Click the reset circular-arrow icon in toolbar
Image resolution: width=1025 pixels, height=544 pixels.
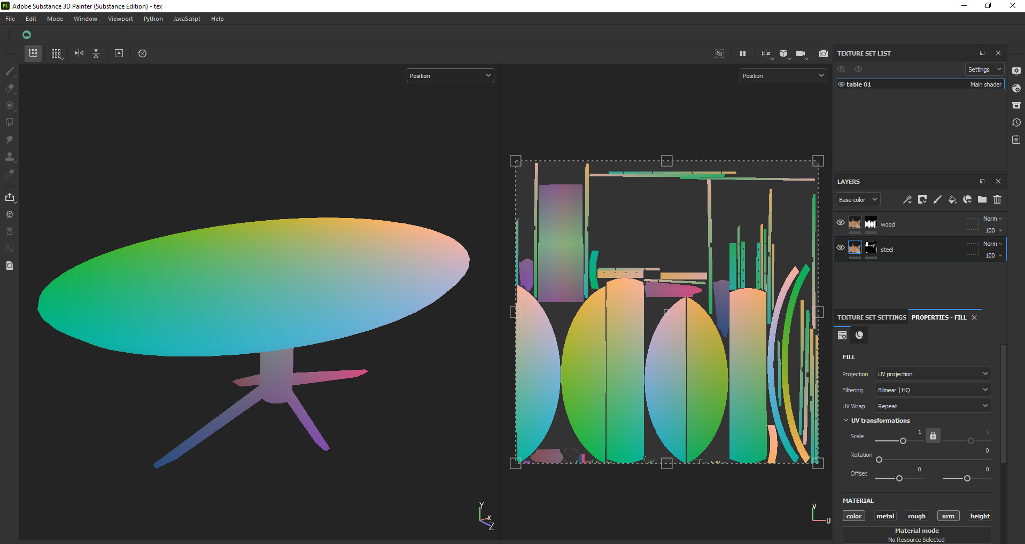point(142,53)
